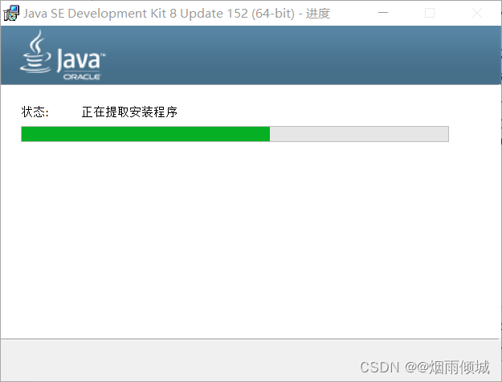The image size is (502, 382).
Task: Click the blue banner area right of Java logo
Action: [303, 55]
